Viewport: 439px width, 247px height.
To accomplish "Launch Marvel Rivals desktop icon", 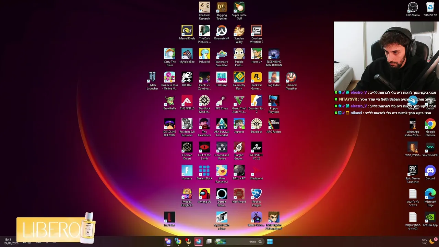I will click(187, 33).
